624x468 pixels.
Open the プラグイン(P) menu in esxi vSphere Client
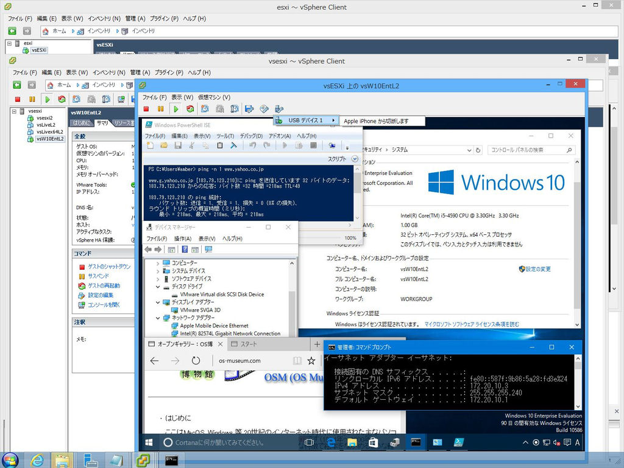(164, 19)
